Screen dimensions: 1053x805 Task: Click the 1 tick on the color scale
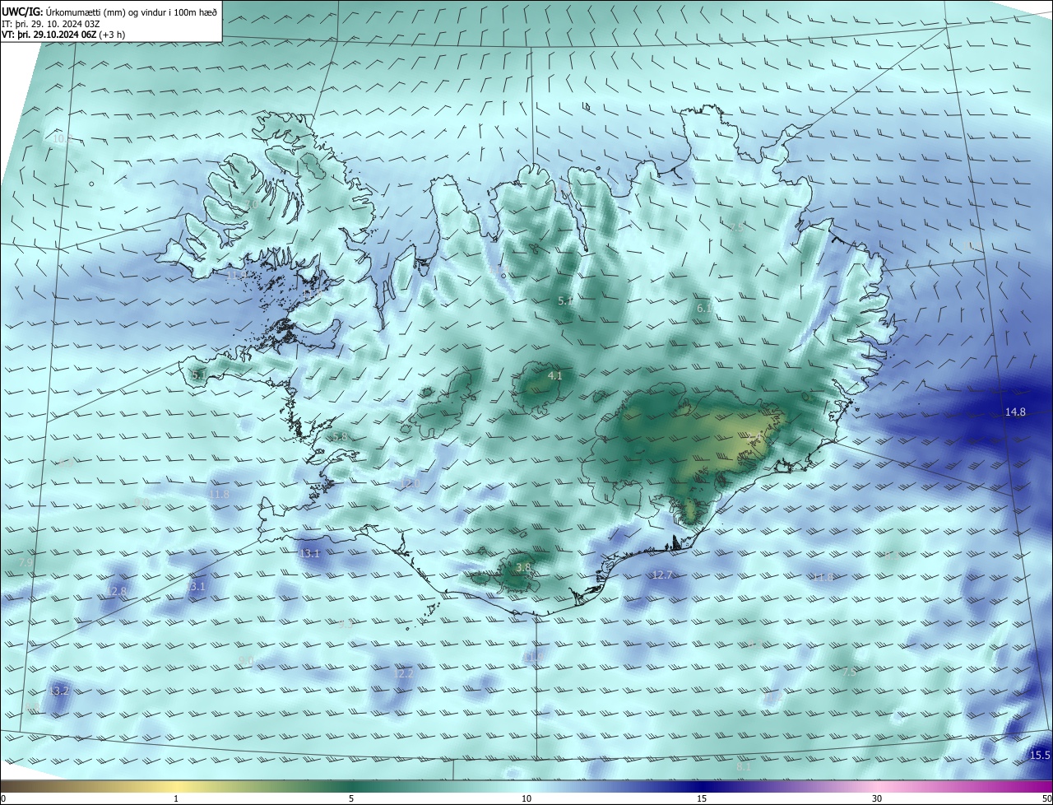(x=176, y=798)
